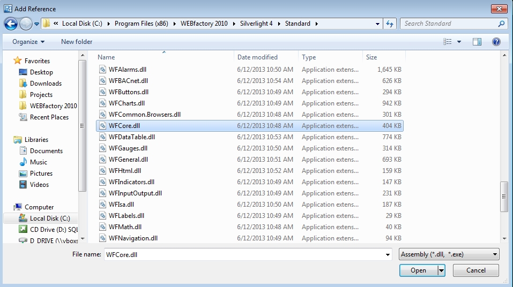Toggle the preview pane icon
Viewport: 513px width, 287px height.
(477, 42)
